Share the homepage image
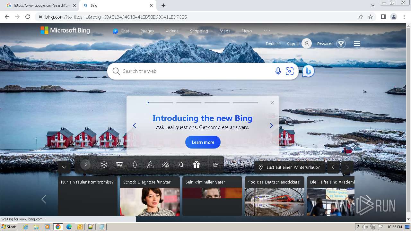 [216, 165]
